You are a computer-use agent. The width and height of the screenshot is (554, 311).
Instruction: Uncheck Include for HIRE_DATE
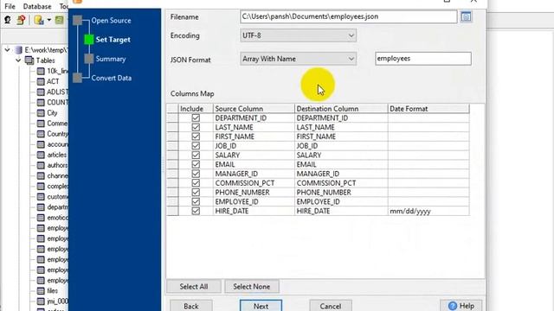coord(196,211)
